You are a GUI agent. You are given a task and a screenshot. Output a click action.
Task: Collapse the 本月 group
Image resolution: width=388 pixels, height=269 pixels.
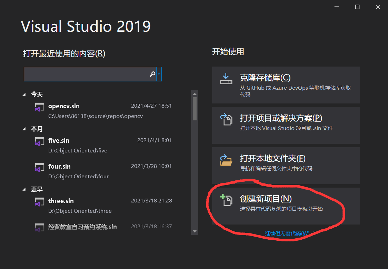coord(24,129)
